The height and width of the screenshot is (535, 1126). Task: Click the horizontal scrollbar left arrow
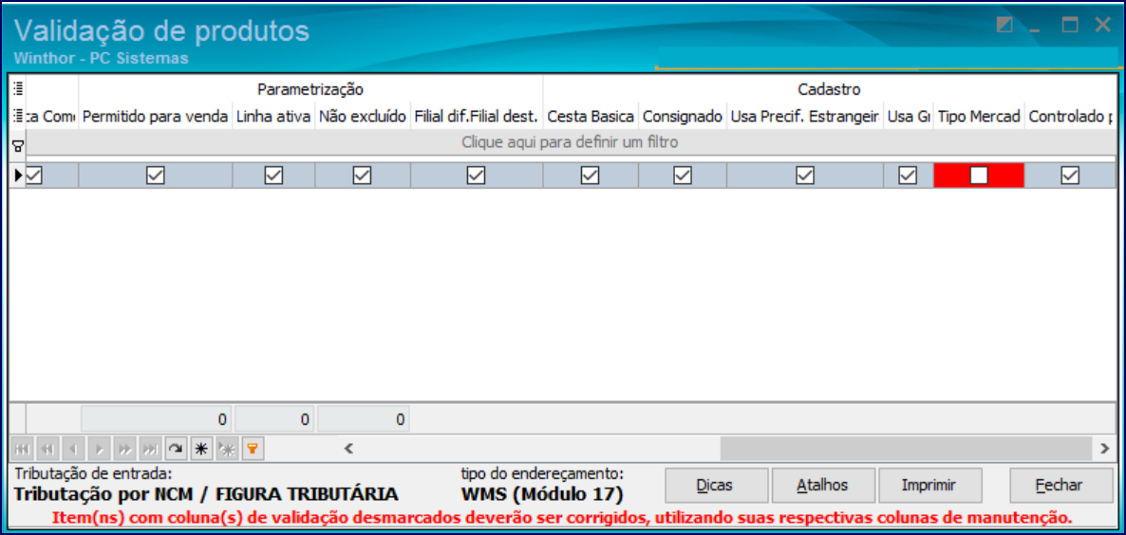[349, 449]
